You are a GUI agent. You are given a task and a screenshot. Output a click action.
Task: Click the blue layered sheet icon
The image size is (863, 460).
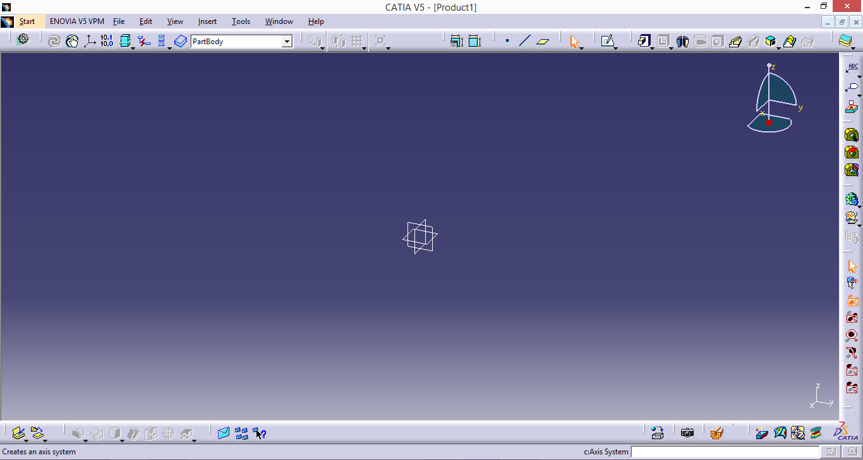tap(180, 42)
